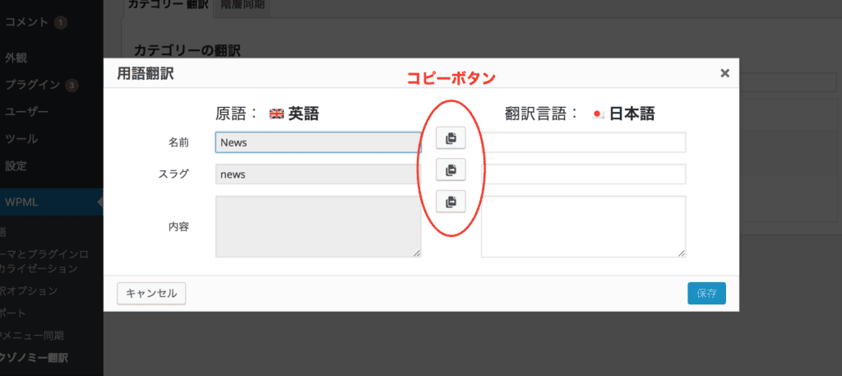Click the Japanese translation 名前 input field
This screenshot has height=376, width=842.
[x=584, y=142]
